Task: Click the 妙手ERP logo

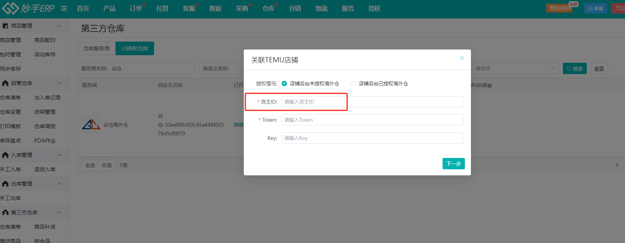Action: 28,8
